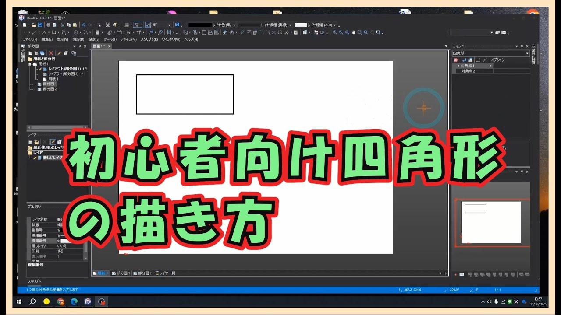Click the Zoom out magnifier icon
This screenshot has width=561, height=315.
341,32
